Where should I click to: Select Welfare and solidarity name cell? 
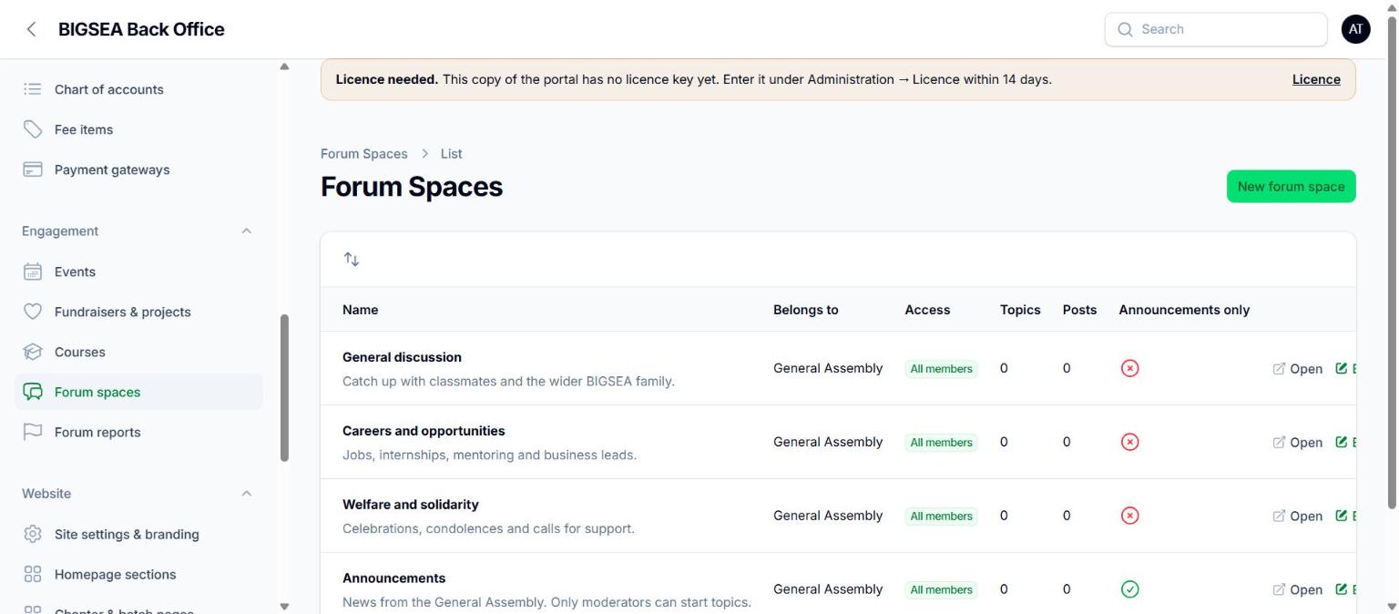click(x=546, y=516)
